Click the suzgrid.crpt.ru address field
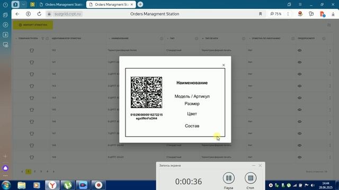This screenshot has height=190, width=339. (67, 14)
